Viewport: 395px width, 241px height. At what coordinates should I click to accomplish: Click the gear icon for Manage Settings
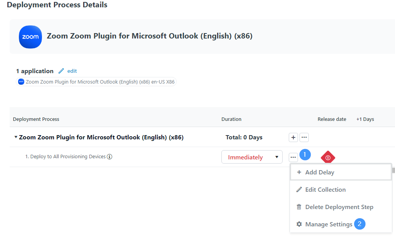point(299,224)
